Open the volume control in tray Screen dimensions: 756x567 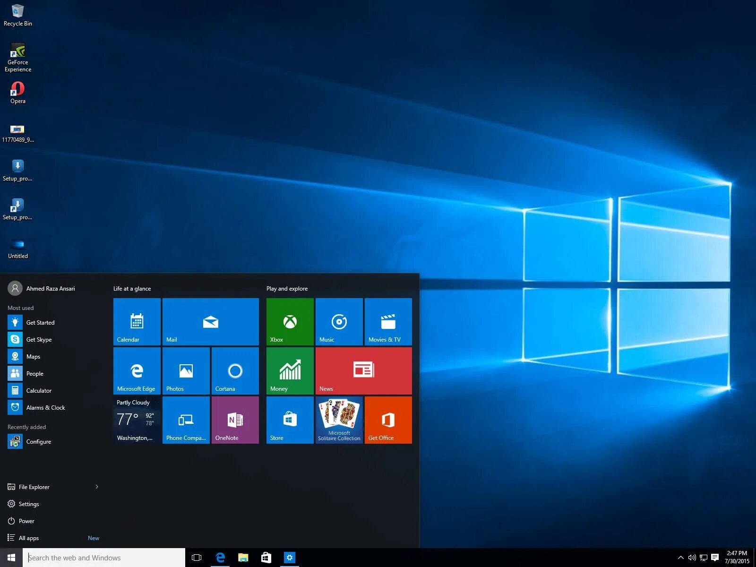692,558
